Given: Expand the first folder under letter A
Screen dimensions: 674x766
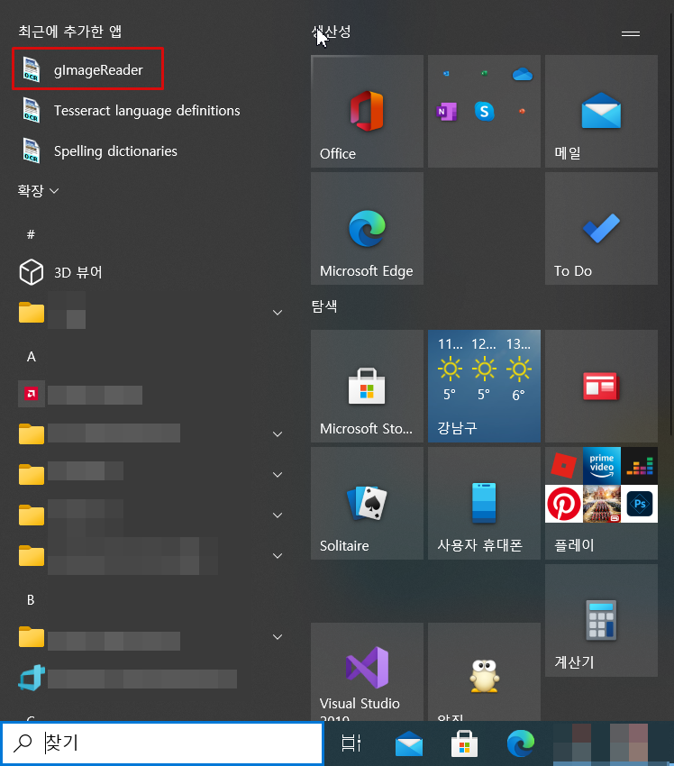Looking at the screenshot, I should pos(278,434).
